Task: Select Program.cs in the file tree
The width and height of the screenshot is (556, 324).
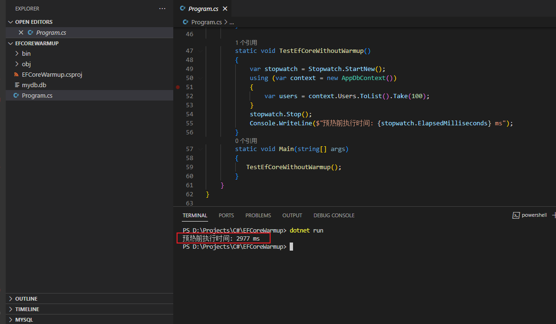Action: point(37,96)
